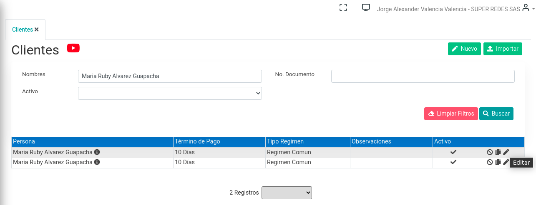Toggle fullscreen mode icon
This screenshot has width=536, height=205.
point(343,7)
